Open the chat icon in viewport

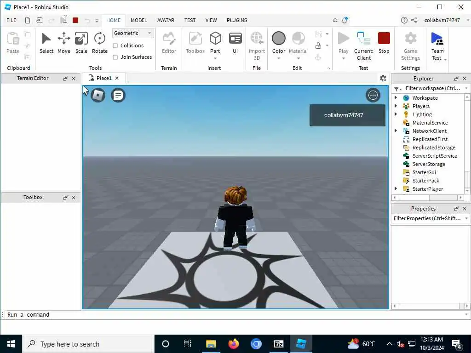pos(118,95)
